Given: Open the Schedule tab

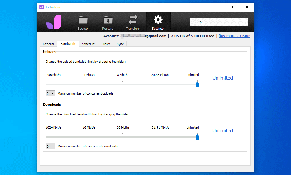Looking at the screenshot, I should [x=88, y=44].
